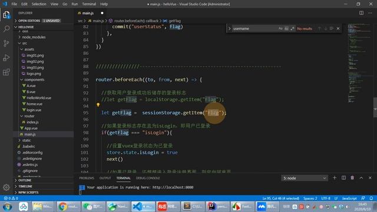Expand the OPEN EDITORS section

point(43,21)
